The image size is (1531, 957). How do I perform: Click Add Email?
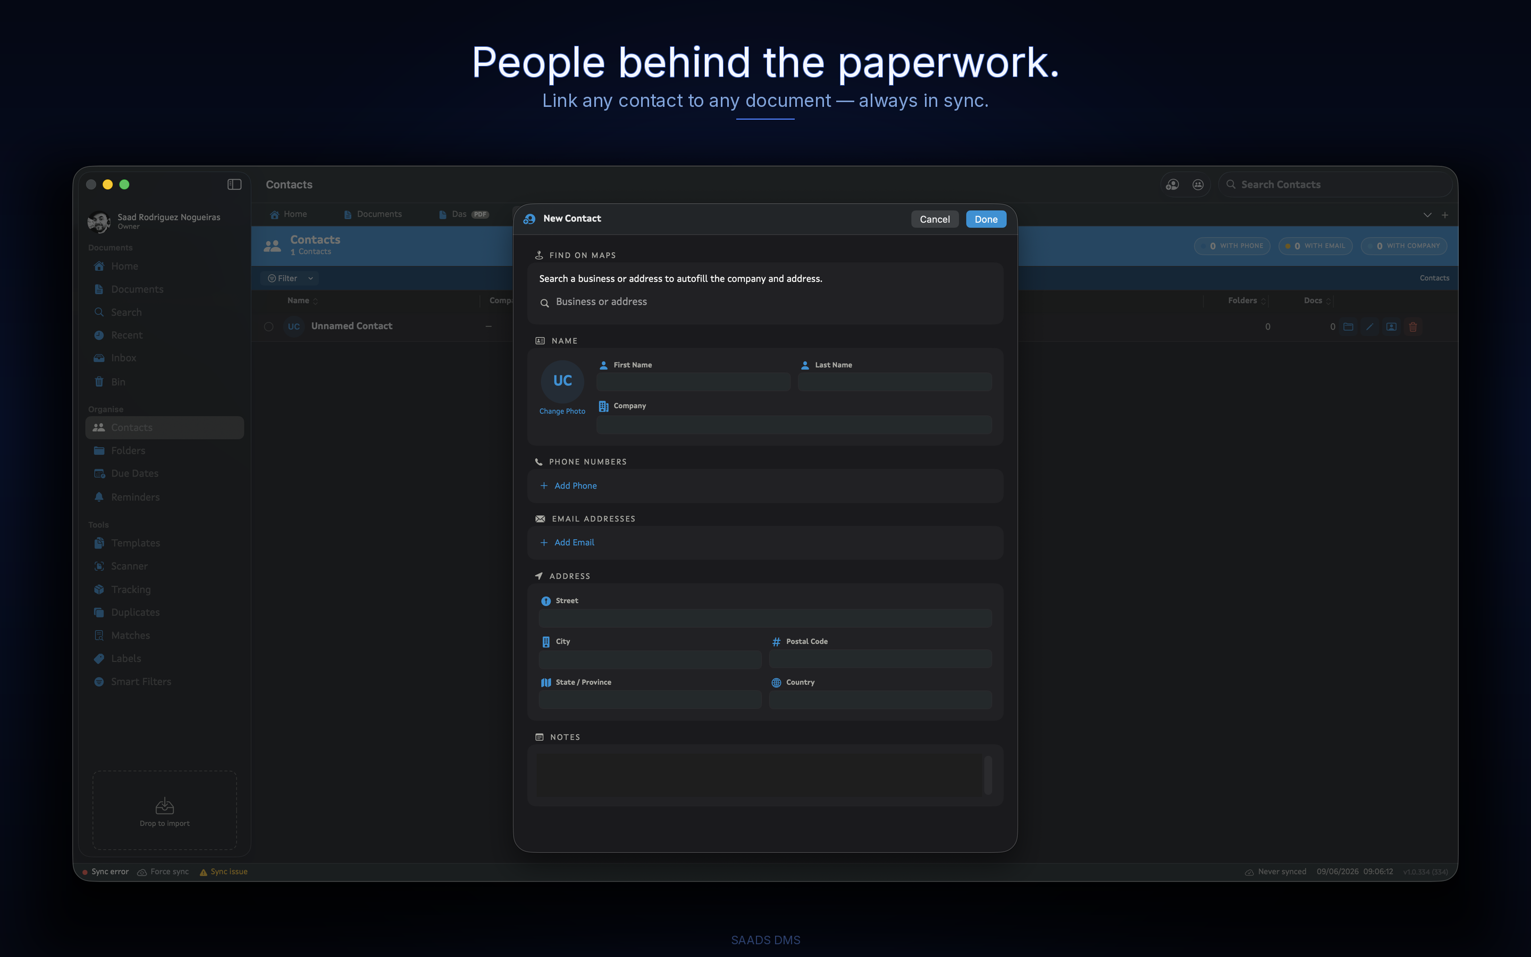567,542
